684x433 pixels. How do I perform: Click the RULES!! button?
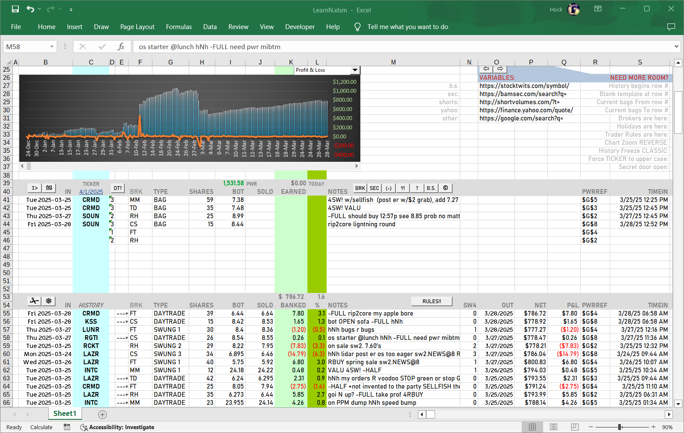432,301
